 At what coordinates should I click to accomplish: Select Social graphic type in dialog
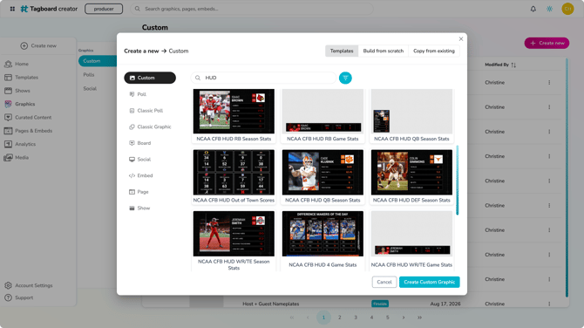click(x=140, y=159)
